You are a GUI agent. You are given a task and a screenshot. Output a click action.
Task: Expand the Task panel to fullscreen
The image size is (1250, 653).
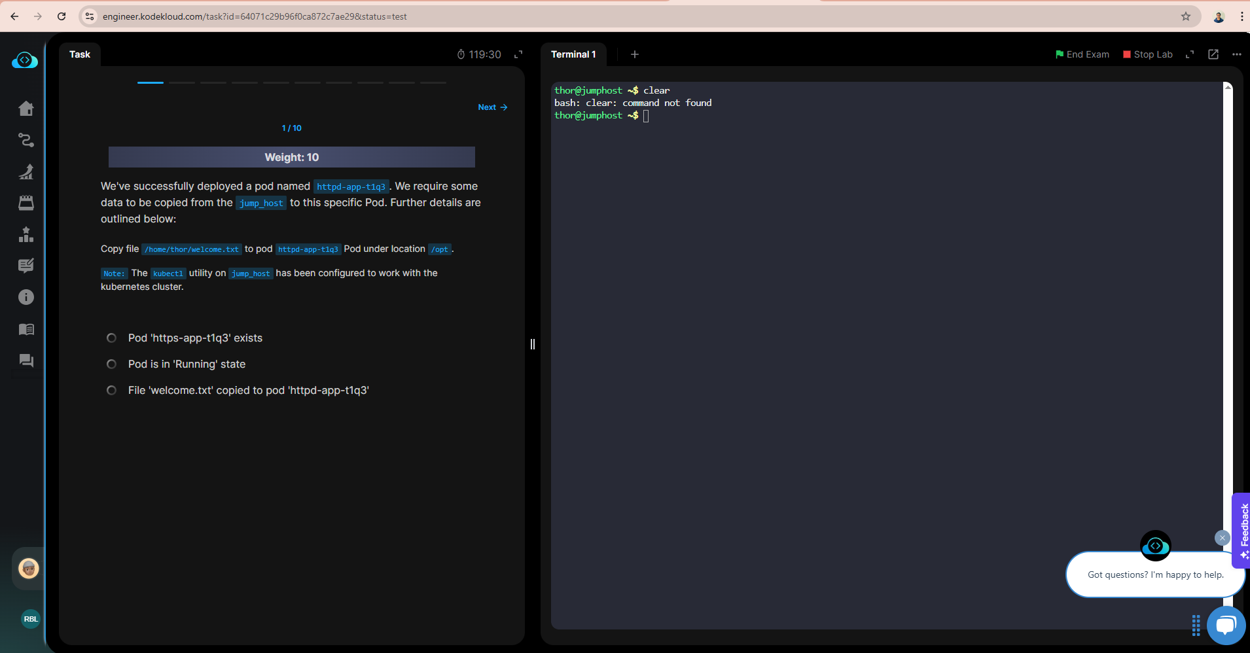[x=518, y=54]
